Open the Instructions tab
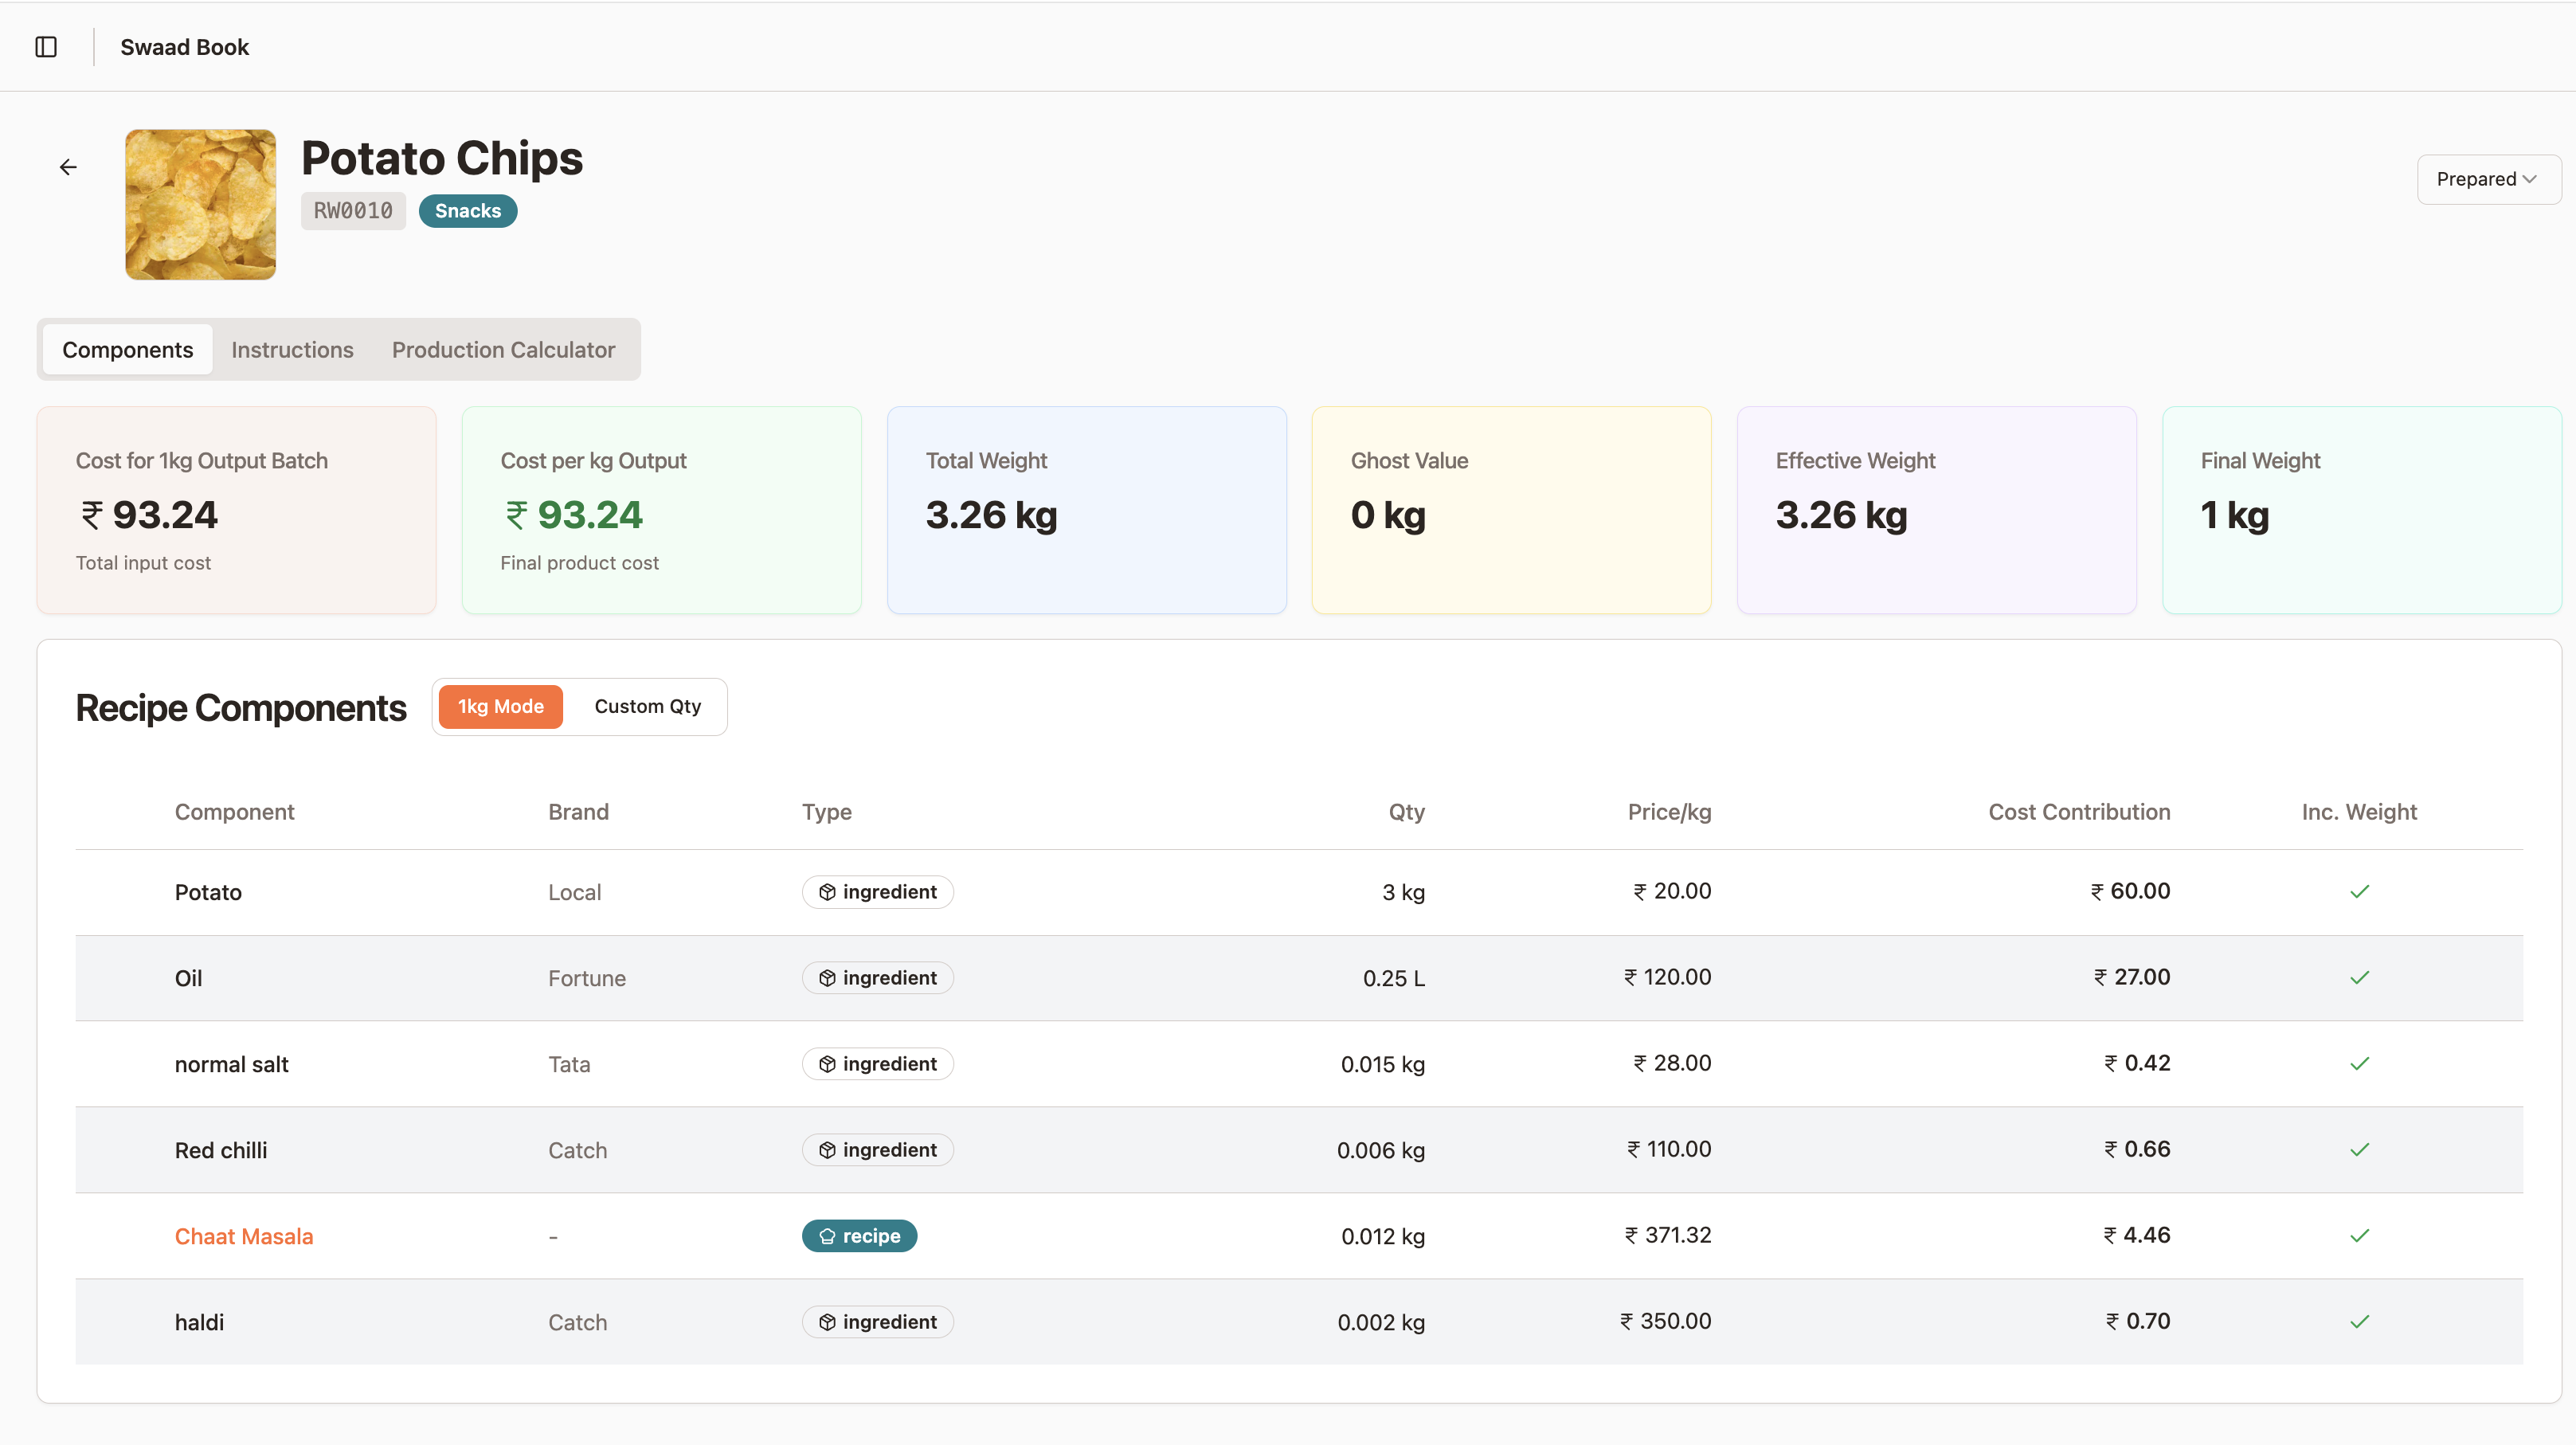 pos(292,350)
